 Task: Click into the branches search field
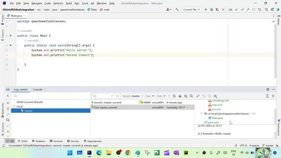coord(51,96)
